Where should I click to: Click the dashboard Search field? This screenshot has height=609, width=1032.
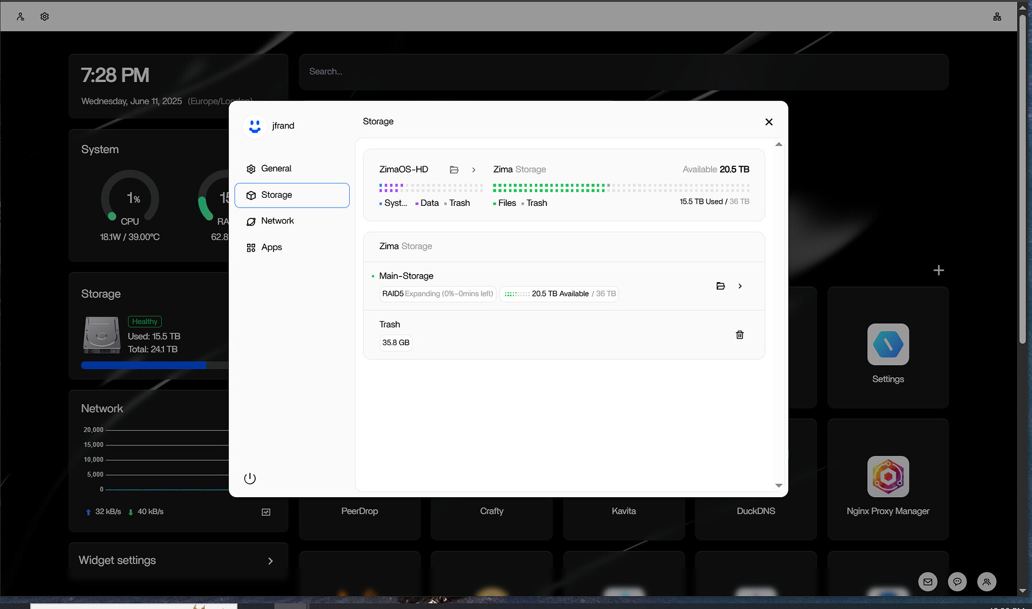(623, 72)
